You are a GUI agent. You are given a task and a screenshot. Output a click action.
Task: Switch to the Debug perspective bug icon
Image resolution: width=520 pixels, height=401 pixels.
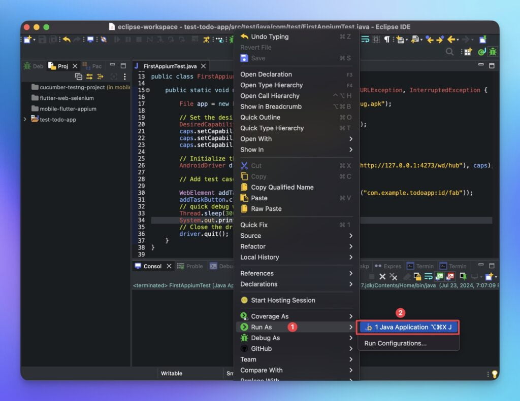pos(493,52)
